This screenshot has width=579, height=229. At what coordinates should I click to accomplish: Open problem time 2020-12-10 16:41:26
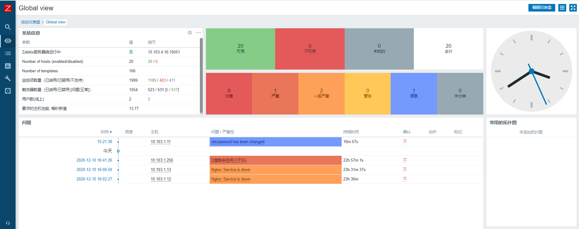click(x=94, y=160)
